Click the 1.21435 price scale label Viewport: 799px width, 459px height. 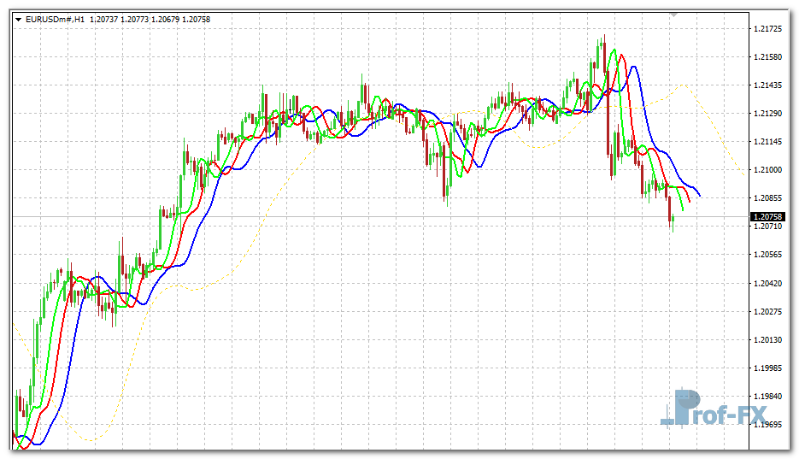click(769, 85)
